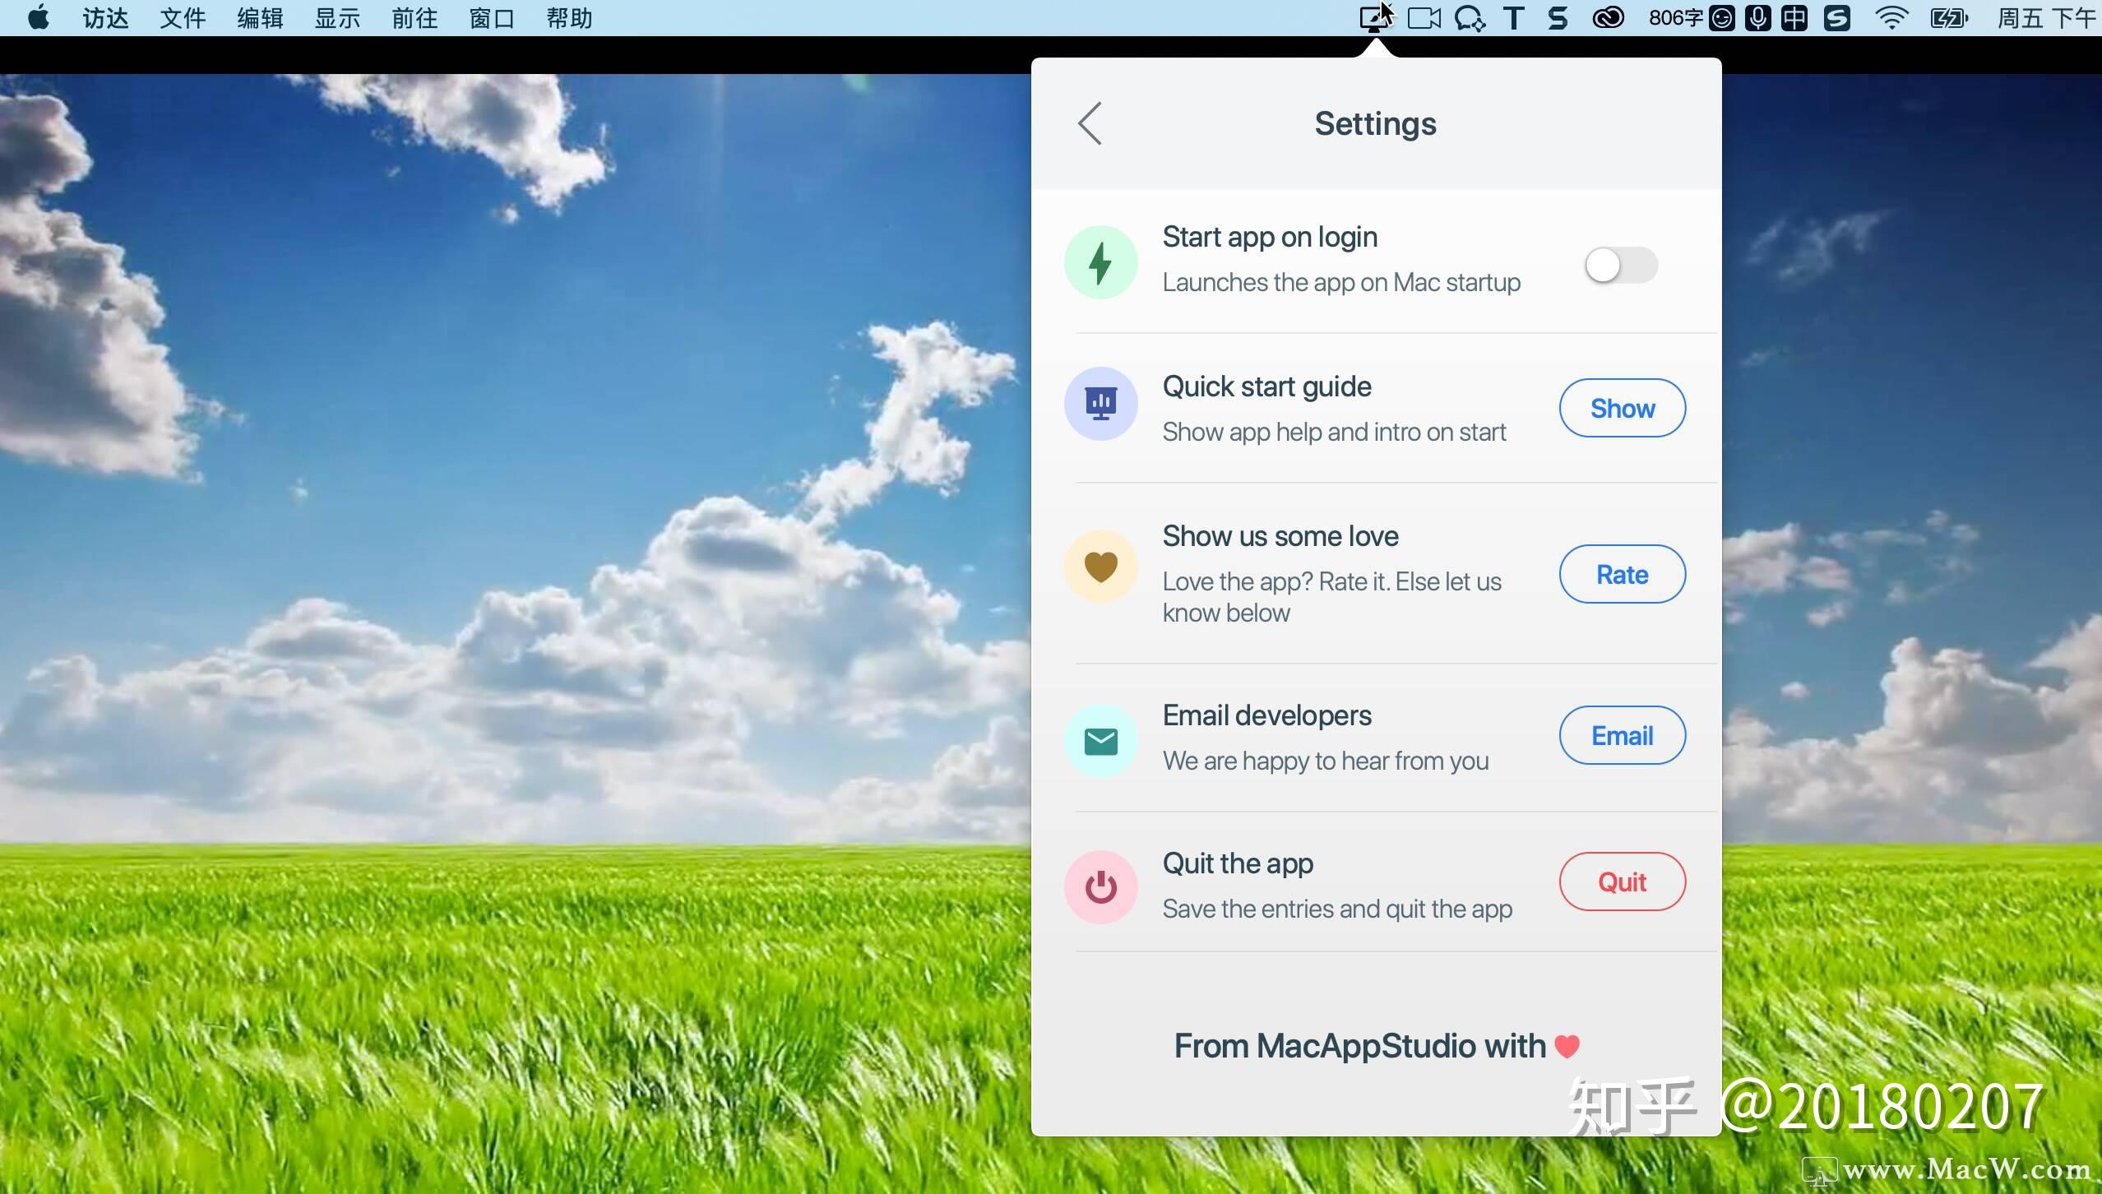
Task: Click the heart icon beside Show us some love
Action: coord(1100,566)
